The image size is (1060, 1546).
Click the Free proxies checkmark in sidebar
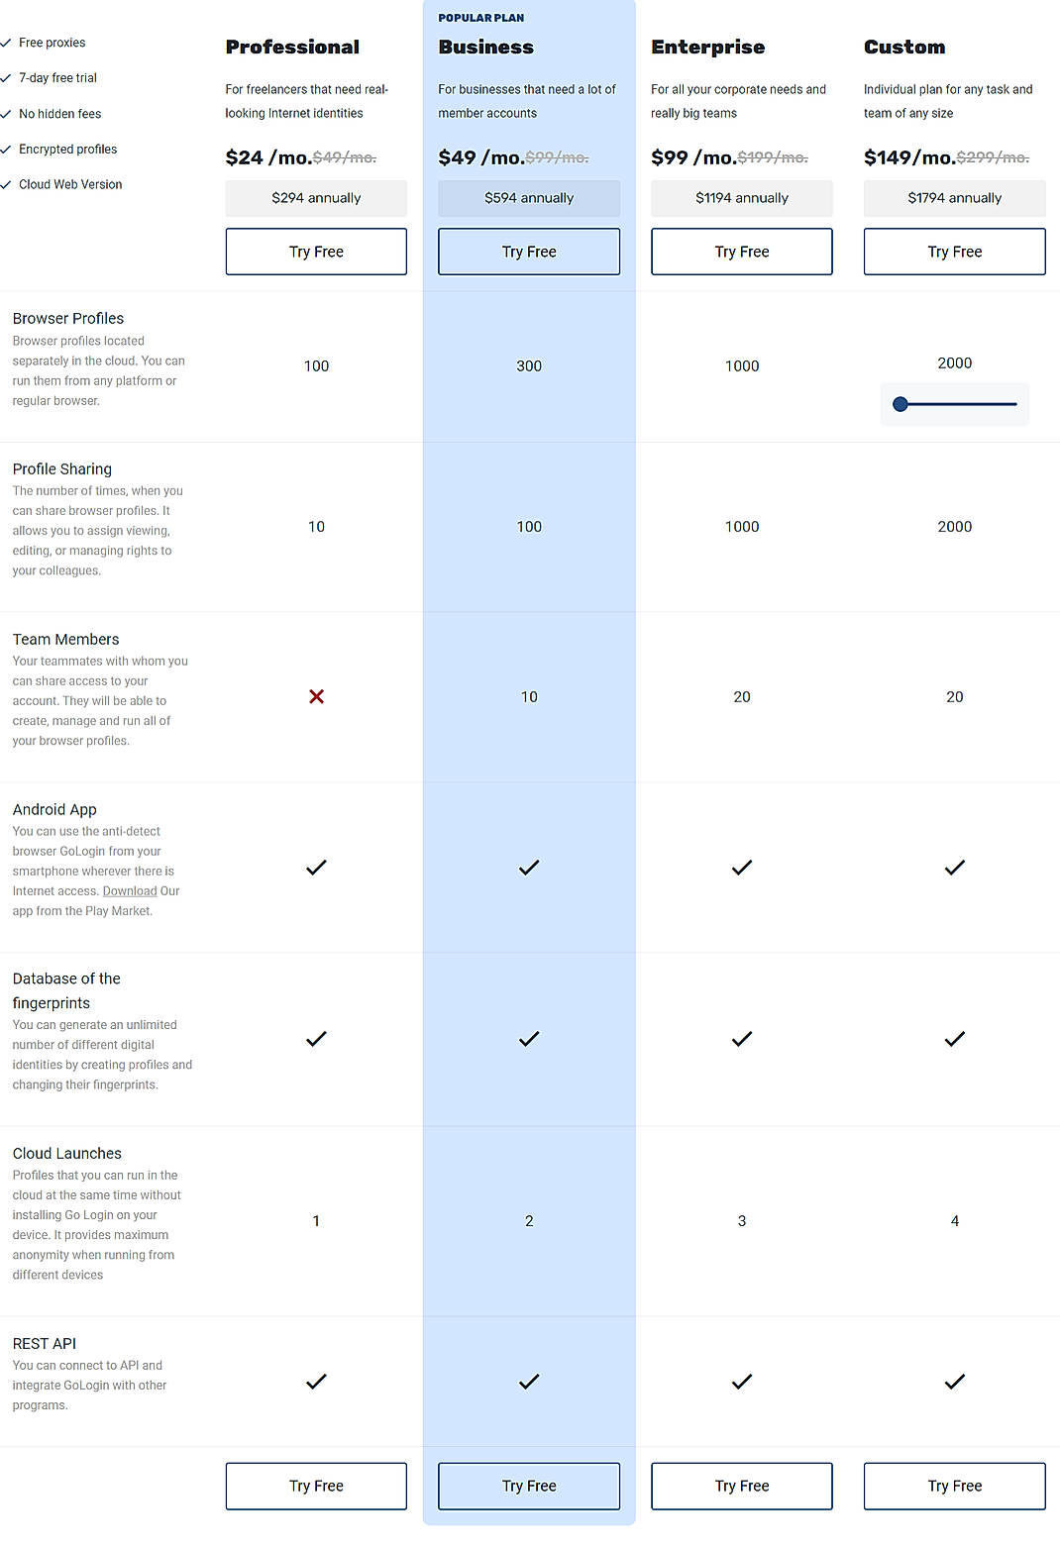[x=8, y=42]
